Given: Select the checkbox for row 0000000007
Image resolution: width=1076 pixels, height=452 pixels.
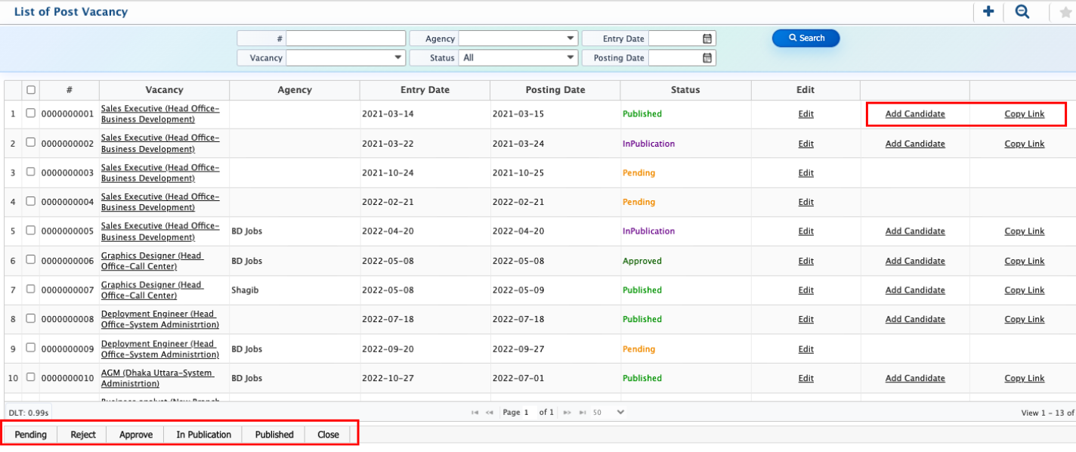Looking at the screenshot, I should pyautogui.click(x=31, y=289).
